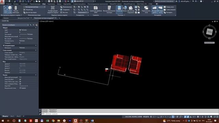
Task: Open the workspace dropdown in quick access toolbar
Action: (x=84, y=1)
